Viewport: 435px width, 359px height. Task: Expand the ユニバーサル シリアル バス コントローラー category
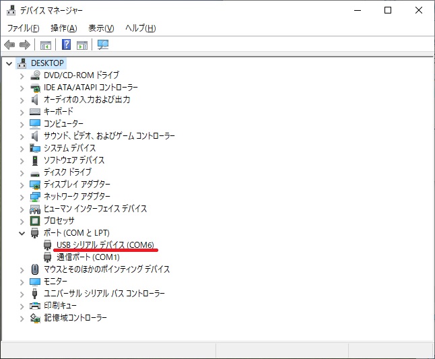coord(22,294)
